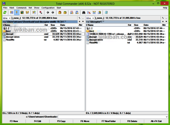
Task: Click the Alt+F4 Exit button
Action: [x=156, y=121]
